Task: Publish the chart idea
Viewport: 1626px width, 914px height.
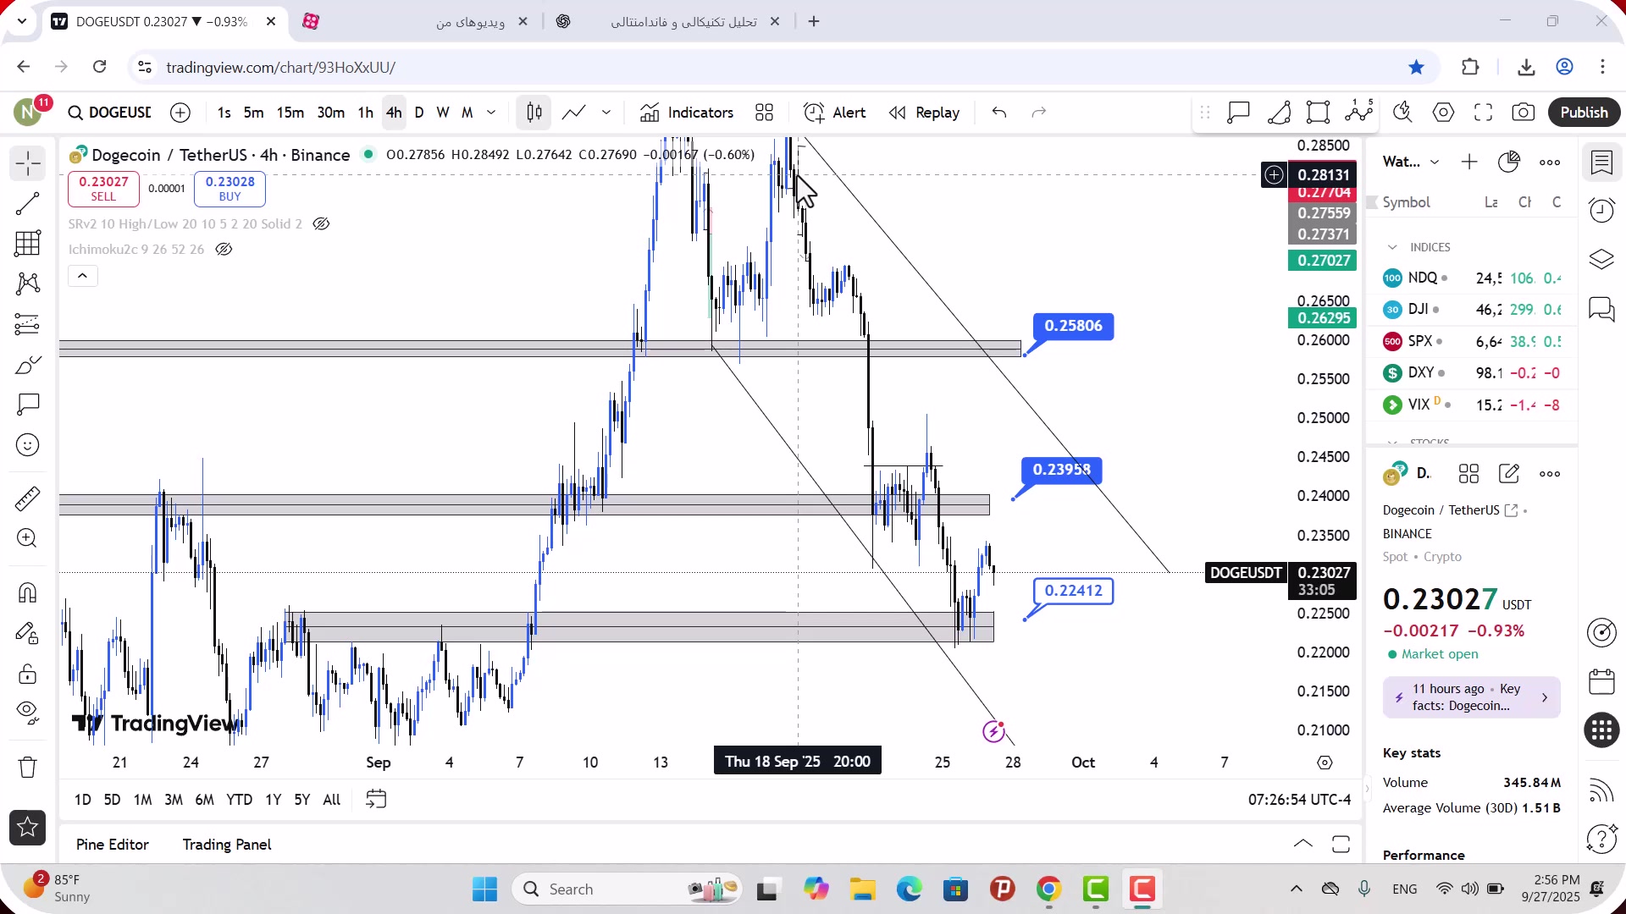Action: tap(1585, 113)
